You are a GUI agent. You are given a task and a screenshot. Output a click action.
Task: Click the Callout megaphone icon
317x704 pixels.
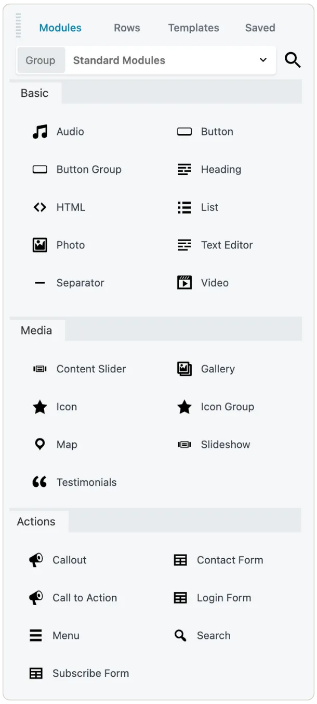pyautogui.click(x=35, y=560)
